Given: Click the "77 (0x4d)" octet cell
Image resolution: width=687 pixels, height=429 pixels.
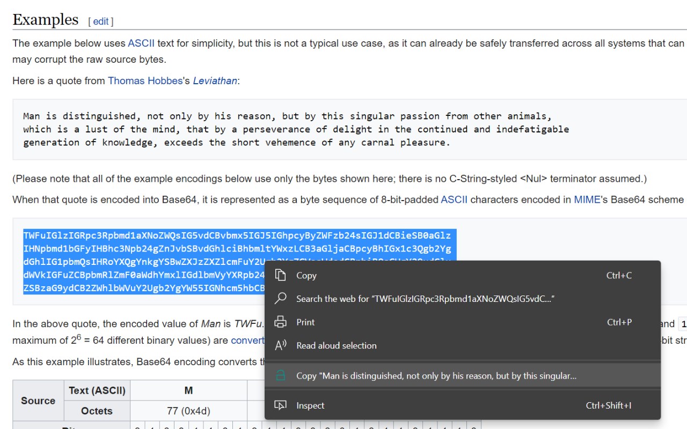Looking at the screenshot, I should pyautogui.click(x=188, y=411).
